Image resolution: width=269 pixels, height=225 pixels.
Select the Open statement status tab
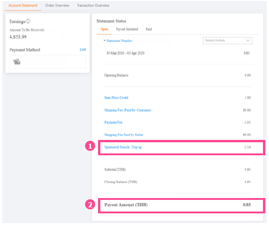click(x=105, y=29)
